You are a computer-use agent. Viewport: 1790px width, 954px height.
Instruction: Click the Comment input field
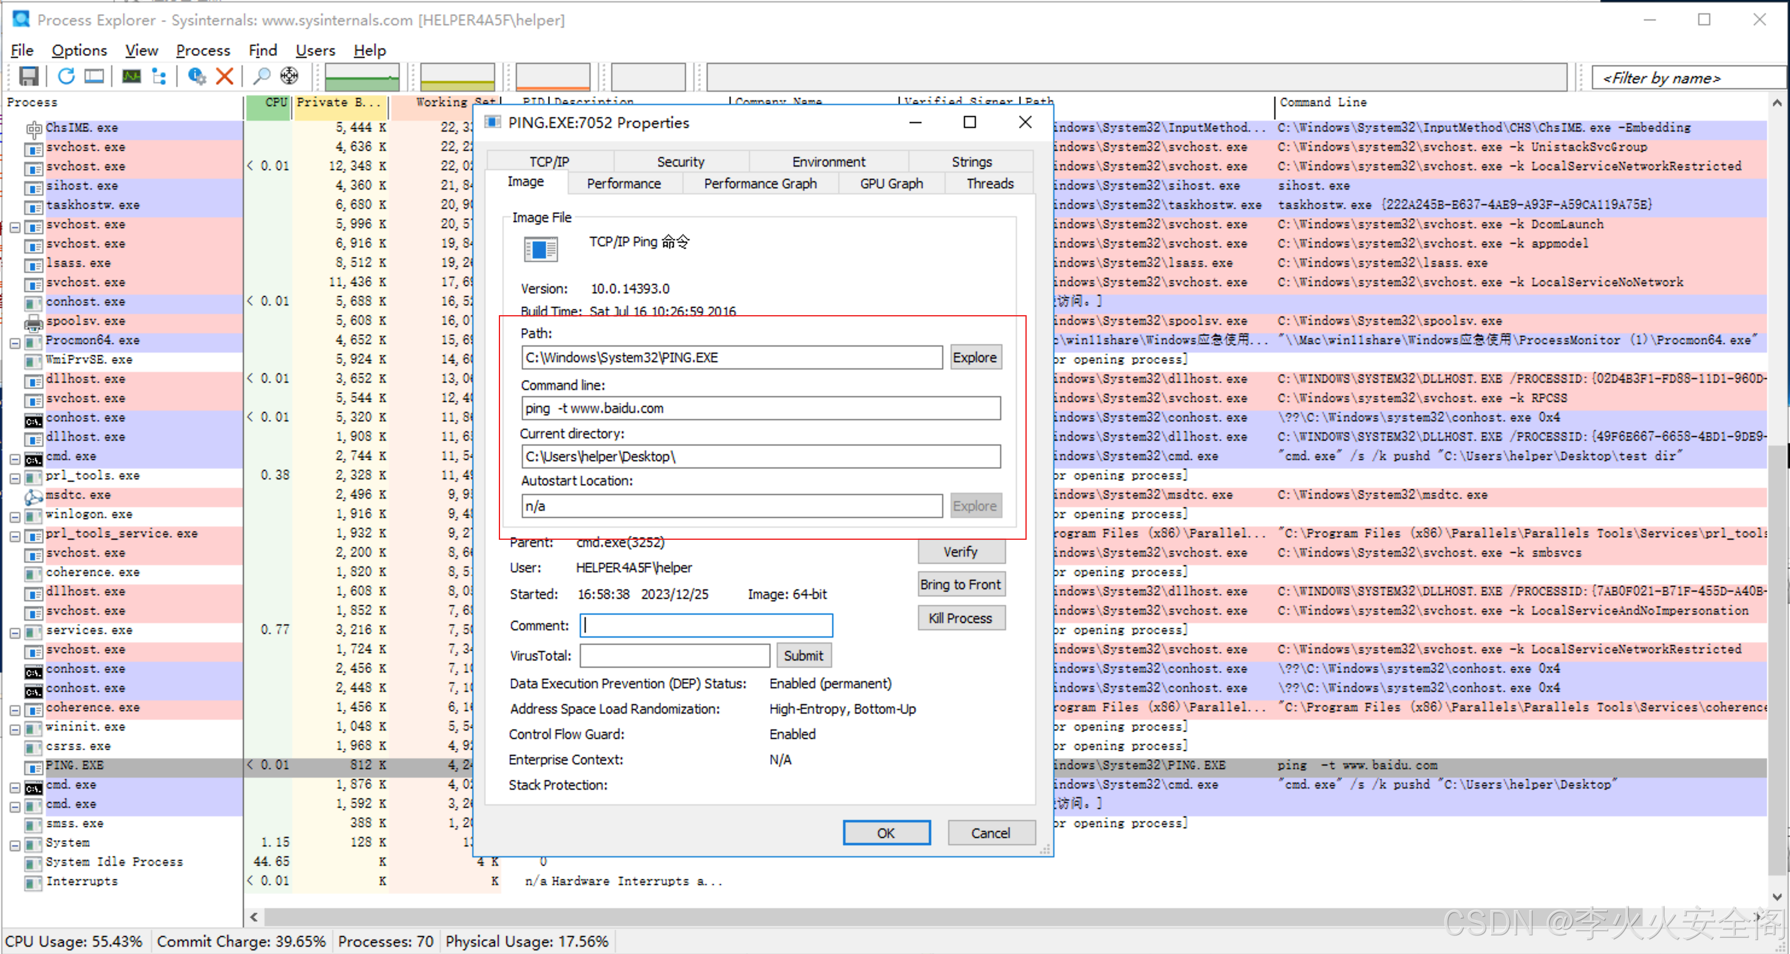[706, 626]
